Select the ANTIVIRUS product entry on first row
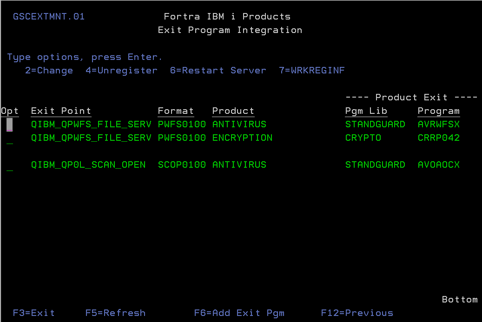This screenshot has height=322, width=482. coord(239,124)
